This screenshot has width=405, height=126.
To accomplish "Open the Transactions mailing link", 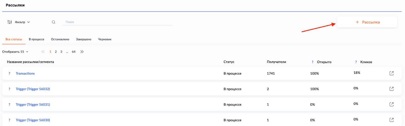I will 25,73.
